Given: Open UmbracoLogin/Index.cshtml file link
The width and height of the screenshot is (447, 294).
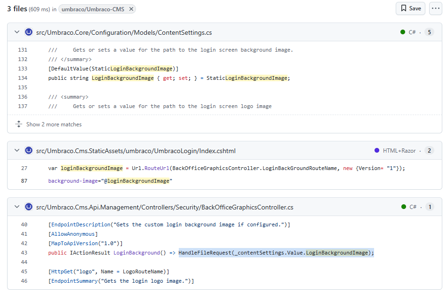Looking at the screenshot, I should click(136, 151).
